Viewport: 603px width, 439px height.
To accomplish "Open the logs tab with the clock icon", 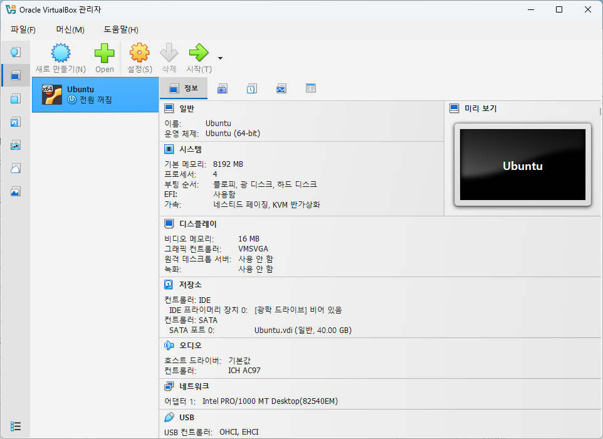I will click(251, 88).
